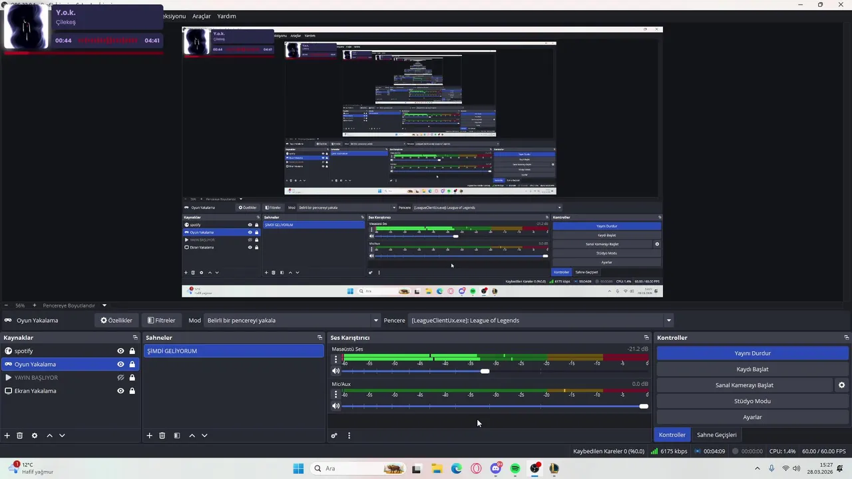The height and width of the screenshot is (479, 852).
Task: Open Spotify from the taskbar
Action: pyautogui.click(x=515, y=468)
